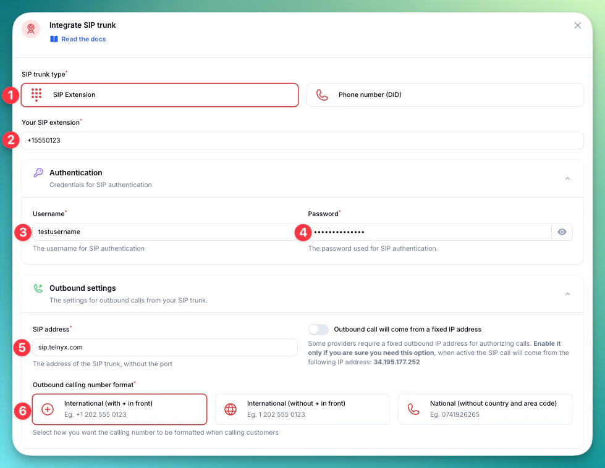Click the Outbound settings call icon

38,288
